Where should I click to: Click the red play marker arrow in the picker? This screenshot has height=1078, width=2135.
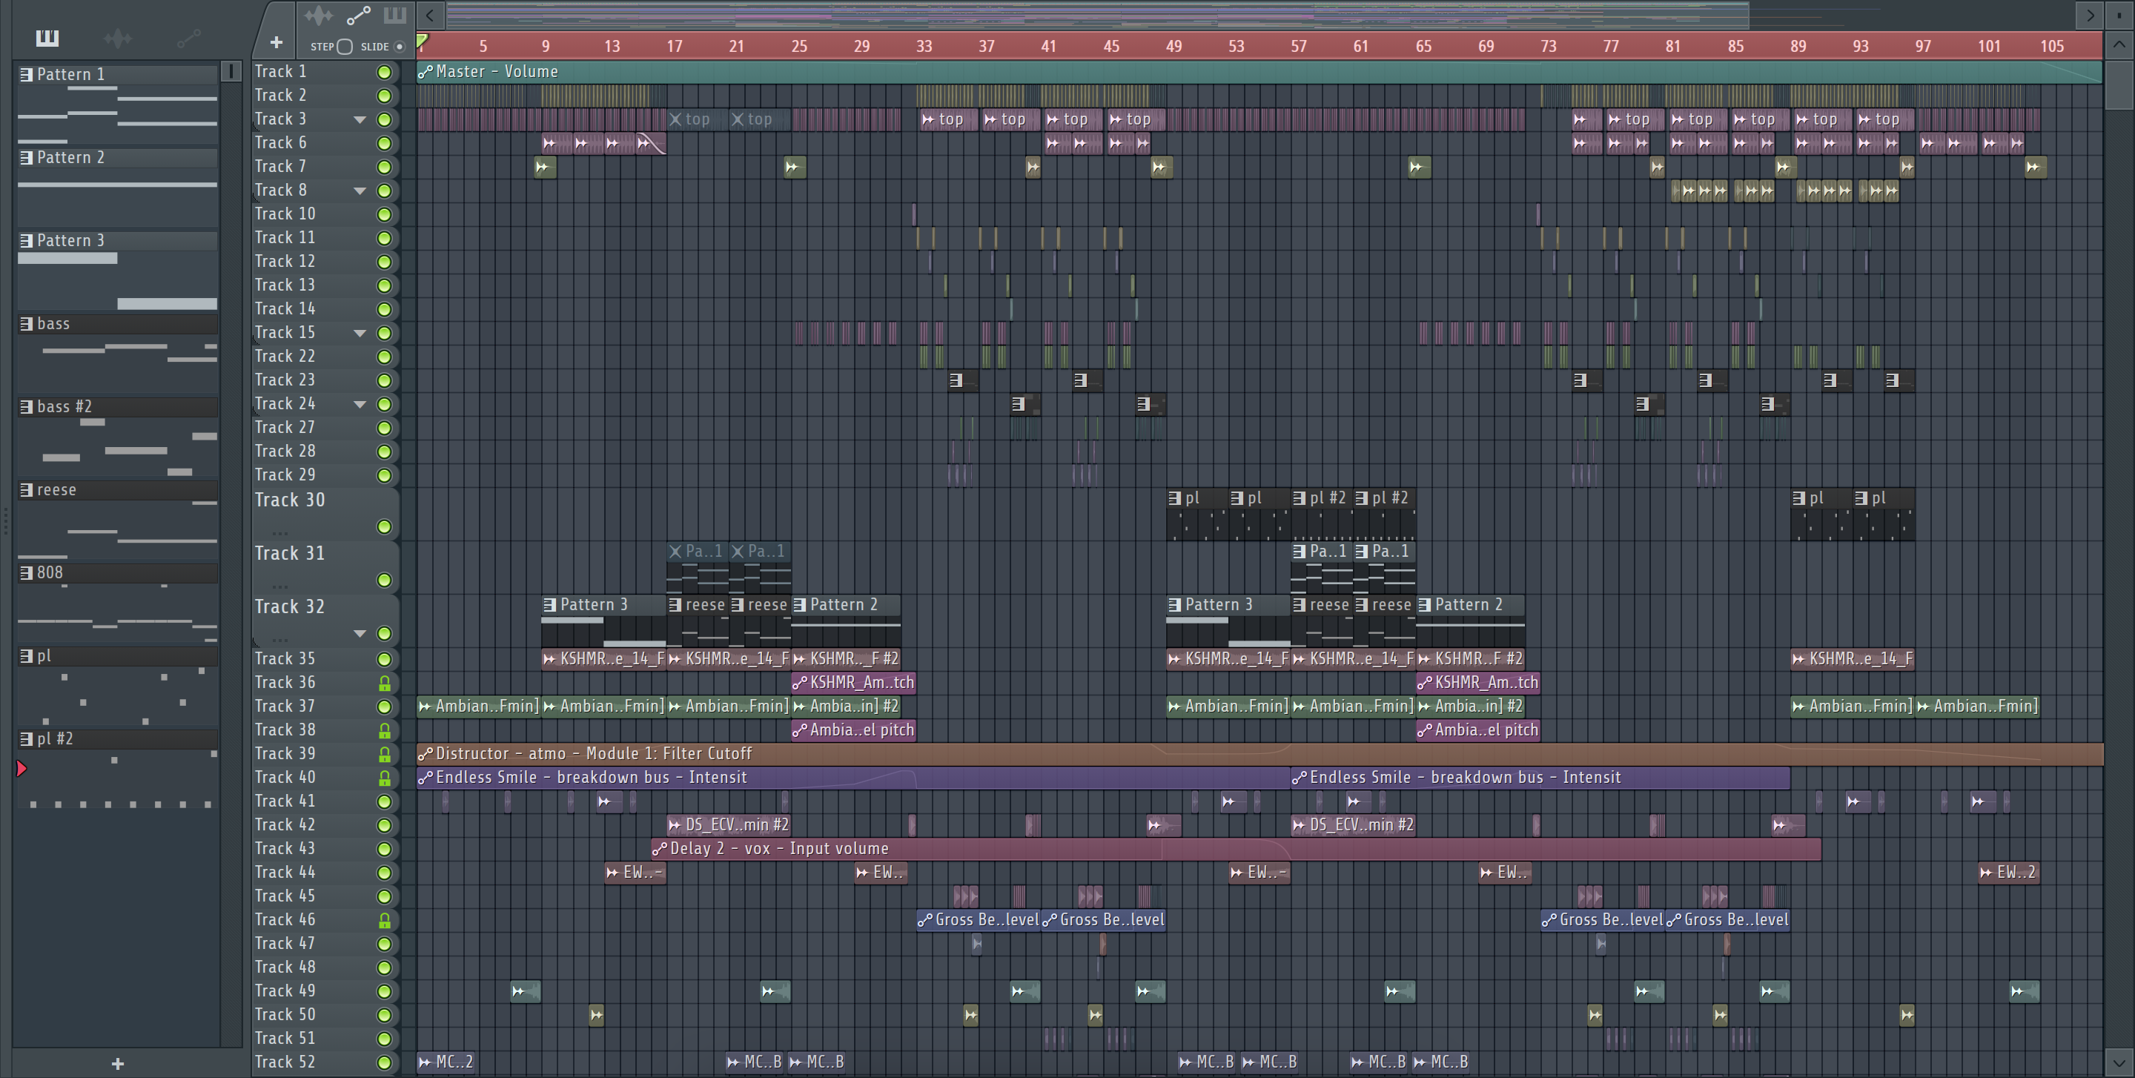[x=21, y=769]
